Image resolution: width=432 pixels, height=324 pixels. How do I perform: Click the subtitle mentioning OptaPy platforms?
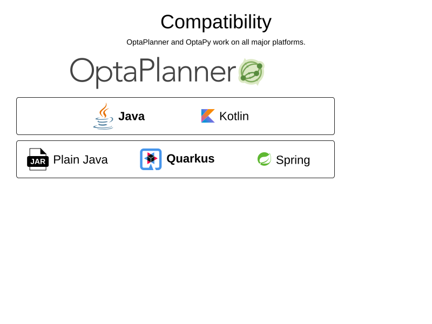[216, 42]
